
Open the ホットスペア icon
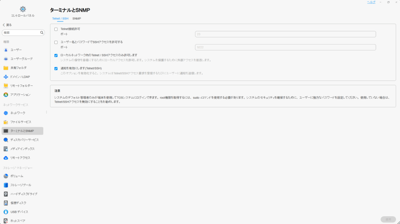pos(6,221)
